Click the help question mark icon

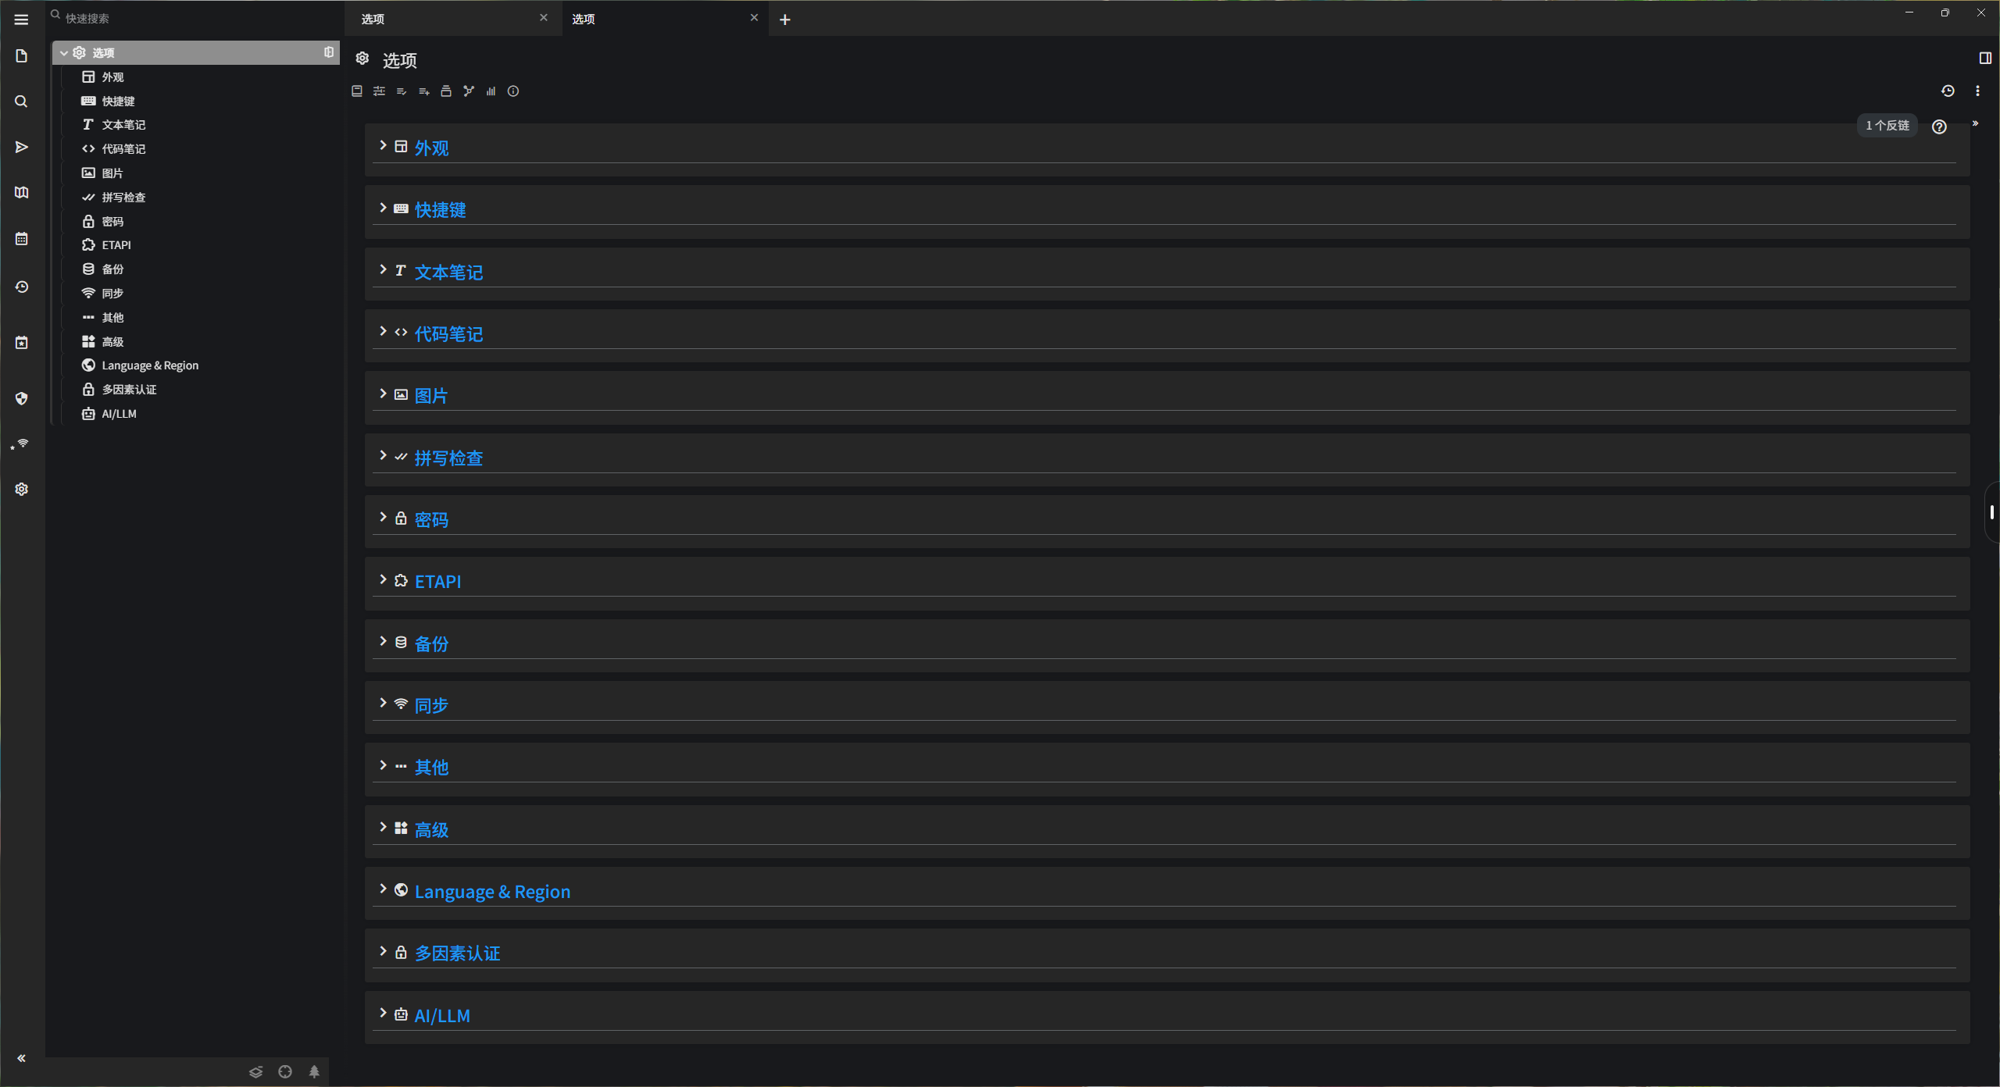(x=1939, y=127)
